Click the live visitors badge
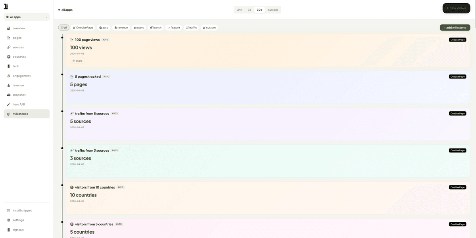476x238 pixels. click(x=456, y=8)
